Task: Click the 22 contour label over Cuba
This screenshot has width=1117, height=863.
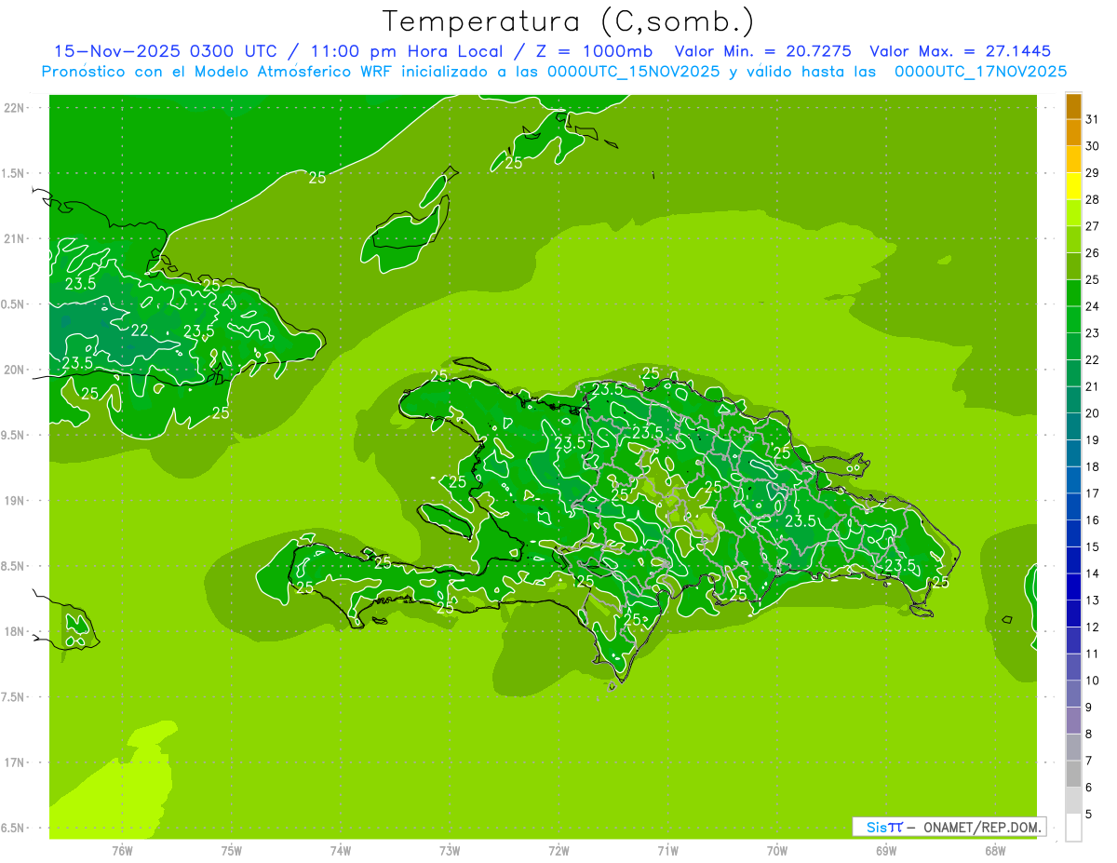Action: pyautogui.click(x=140, y=330)
